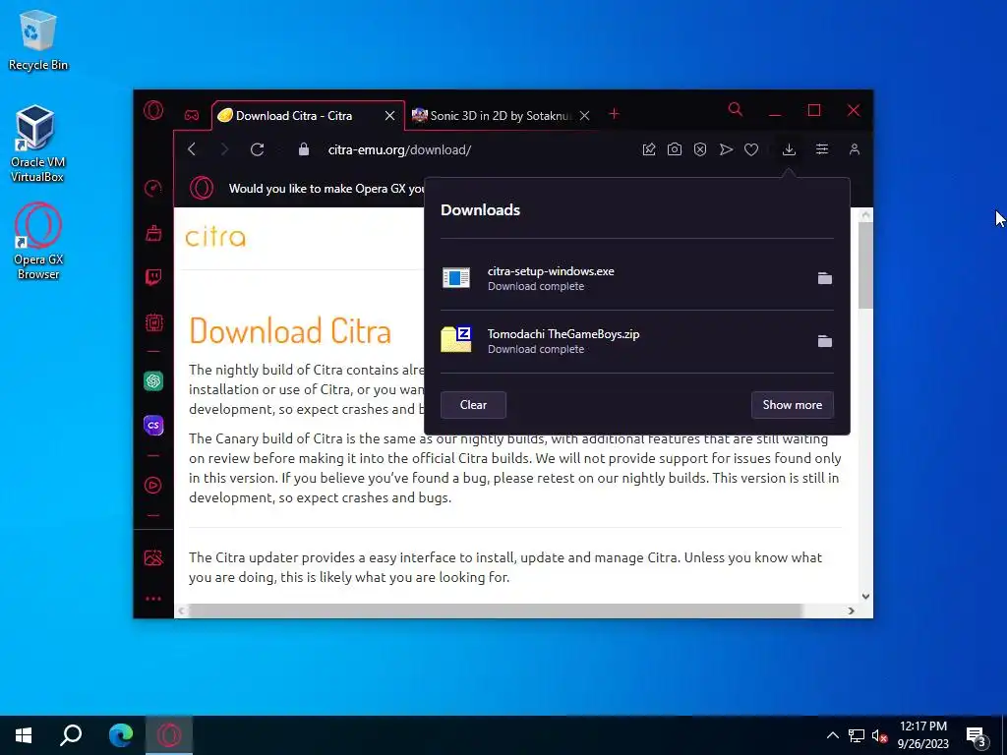This screenshot has width=1007, height=755.
Task: Click the vertical scrollbar thumb
Action: coord(865,264)
